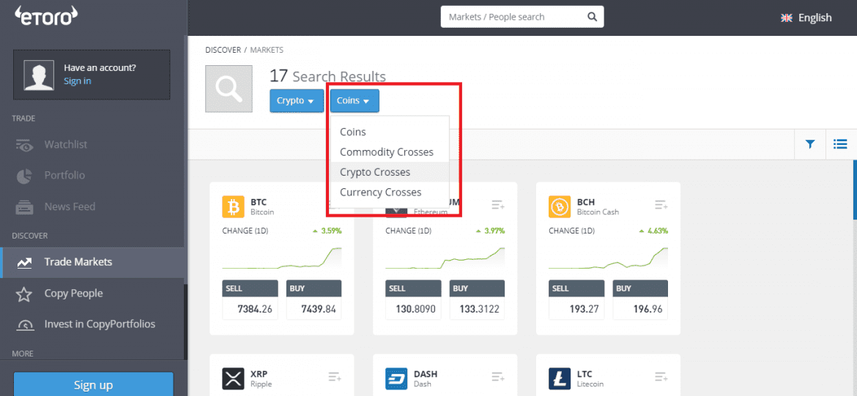857x396 pixels.
Task: Add DASH to watchlist icon
Action: click(x=498, y=377)
